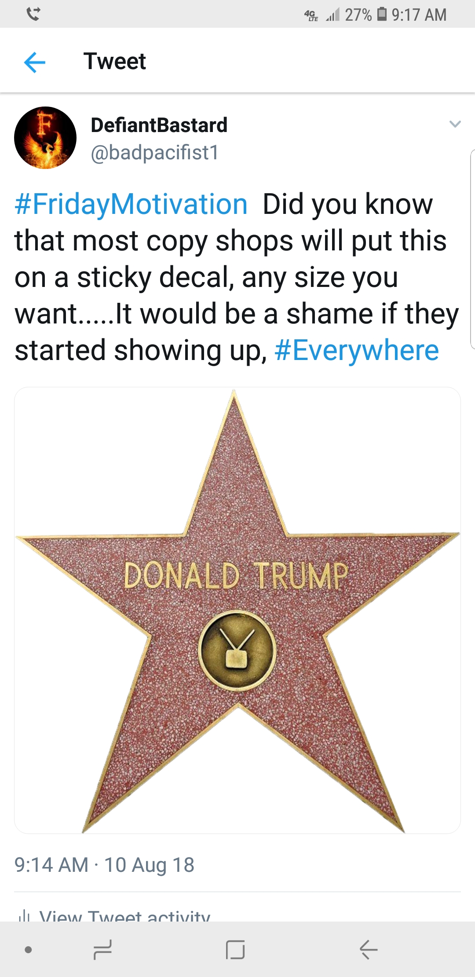The height and width of the screenshot is (977, 475).
Task: Tap the call forwarding status icon
Action: coord(33,15)
